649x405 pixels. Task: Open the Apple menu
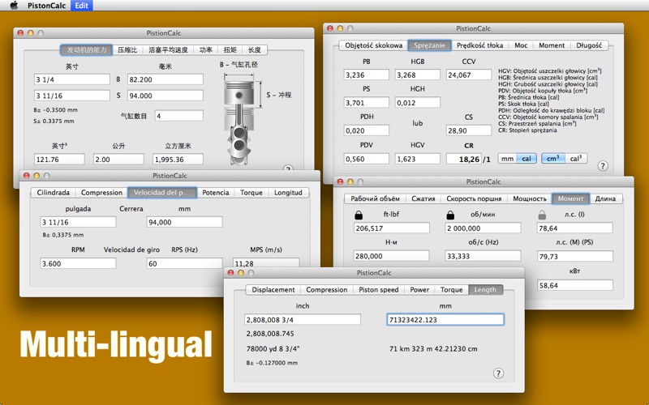(x=14, y=6)
